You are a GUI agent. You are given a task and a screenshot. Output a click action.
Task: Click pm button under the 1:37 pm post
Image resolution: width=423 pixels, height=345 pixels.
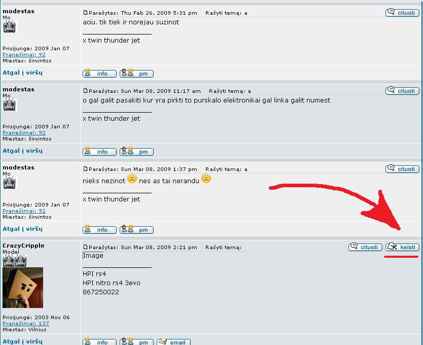coord(136,230)
